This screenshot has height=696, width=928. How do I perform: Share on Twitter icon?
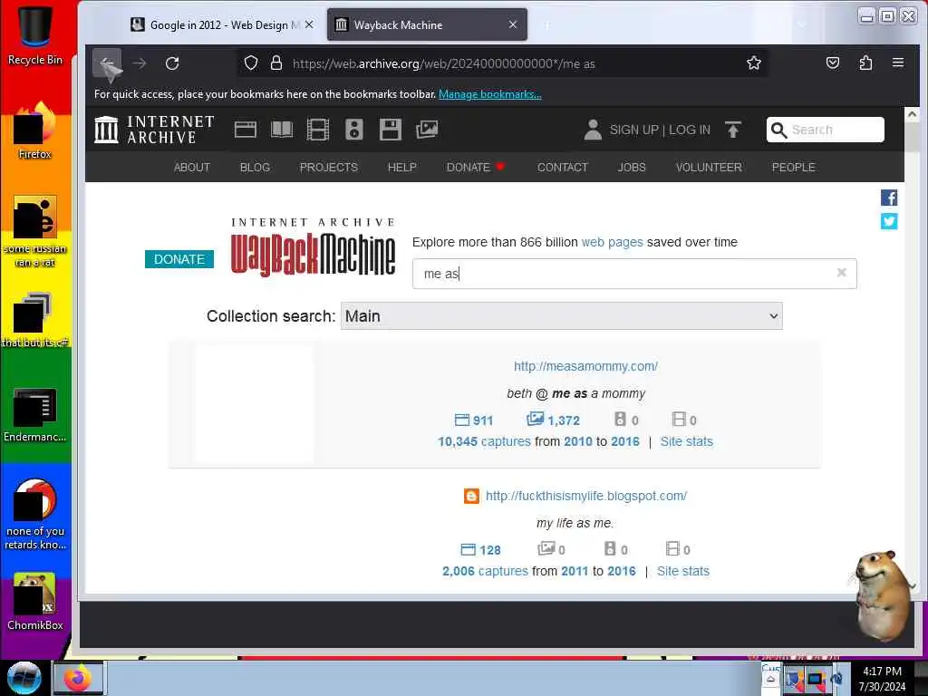click(889, 221)
